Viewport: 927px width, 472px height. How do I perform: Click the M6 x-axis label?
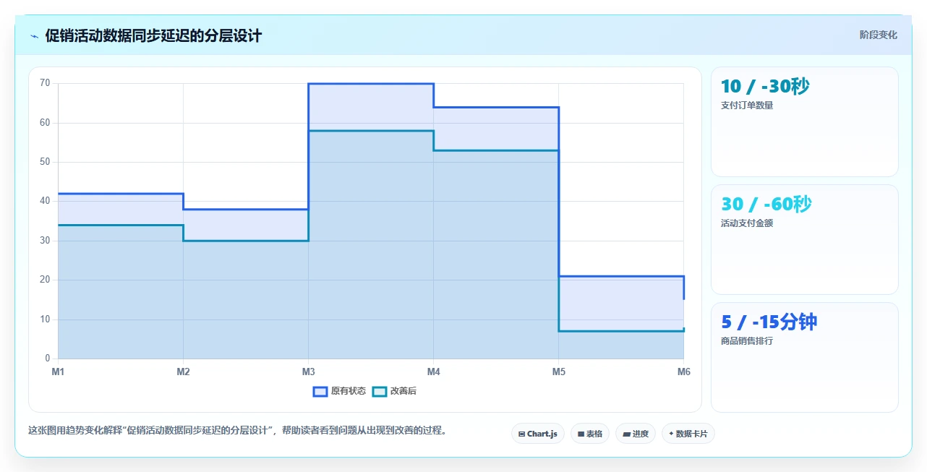click(683, 372)
